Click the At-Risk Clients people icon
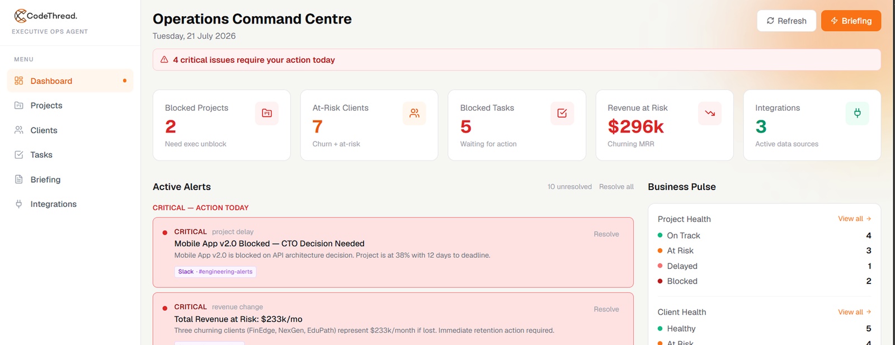Viewport: 895px width, 345px height. [x=414, y=113]
